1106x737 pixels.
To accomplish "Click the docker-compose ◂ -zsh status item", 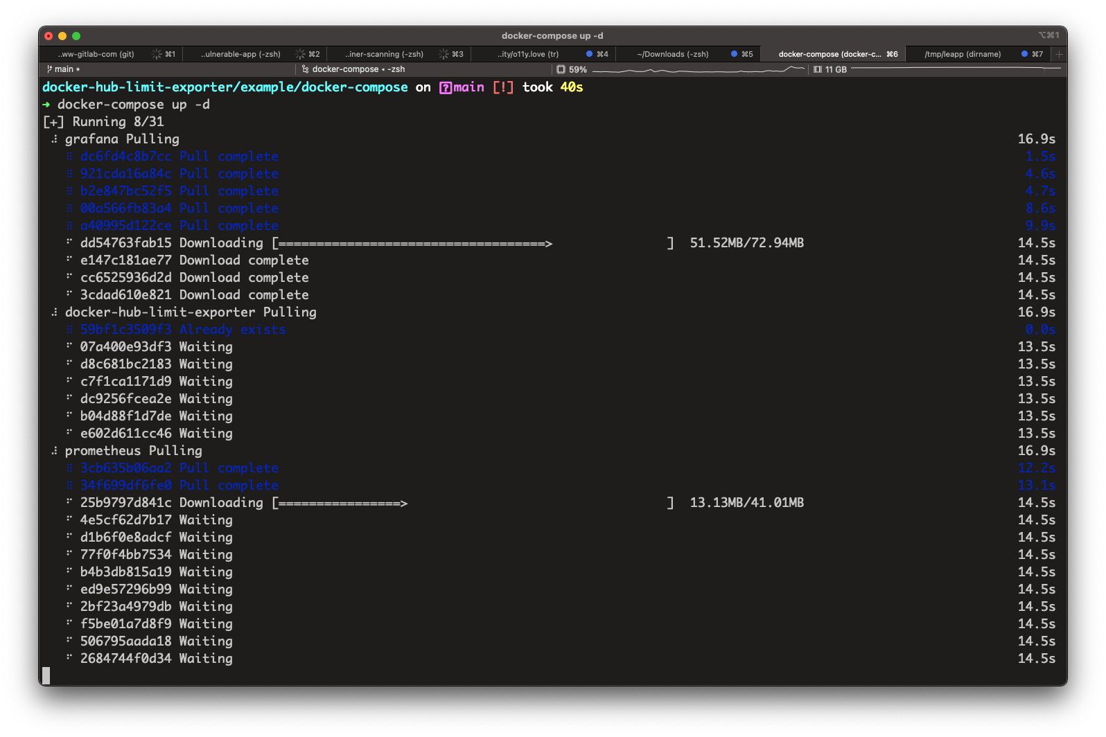I will click(358, 69).
